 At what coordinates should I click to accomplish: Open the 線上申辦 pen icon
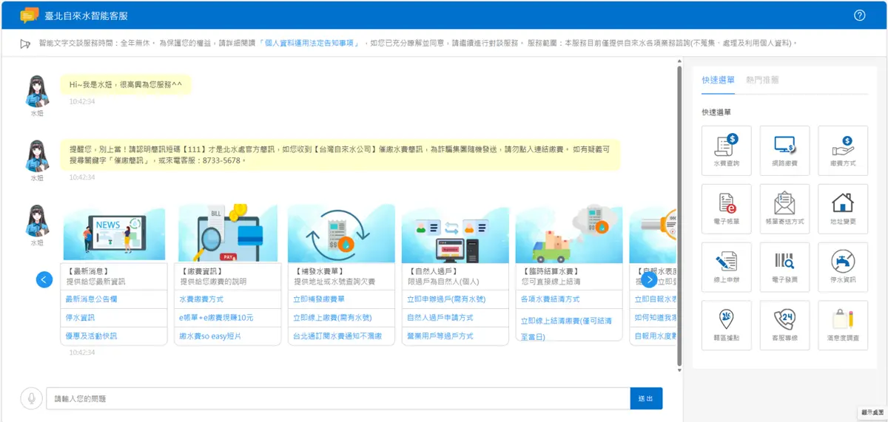click(726, 267)
